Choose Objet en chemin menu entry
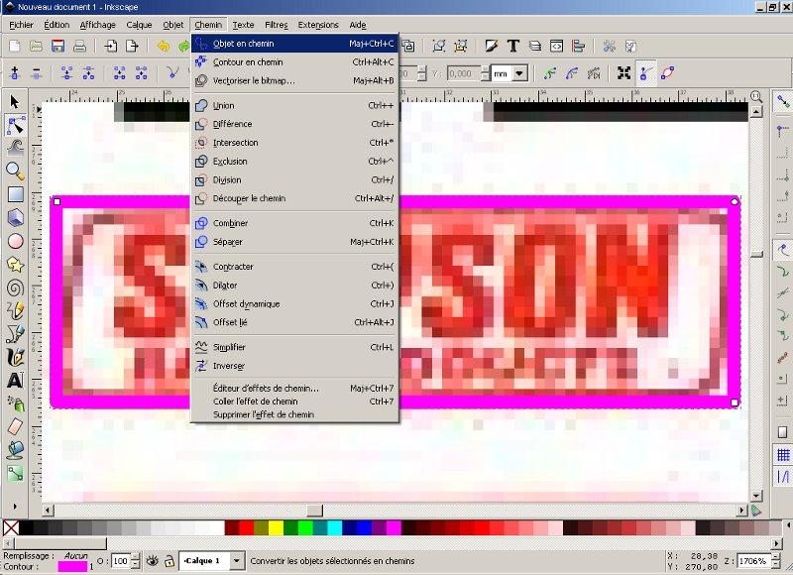 294,44
